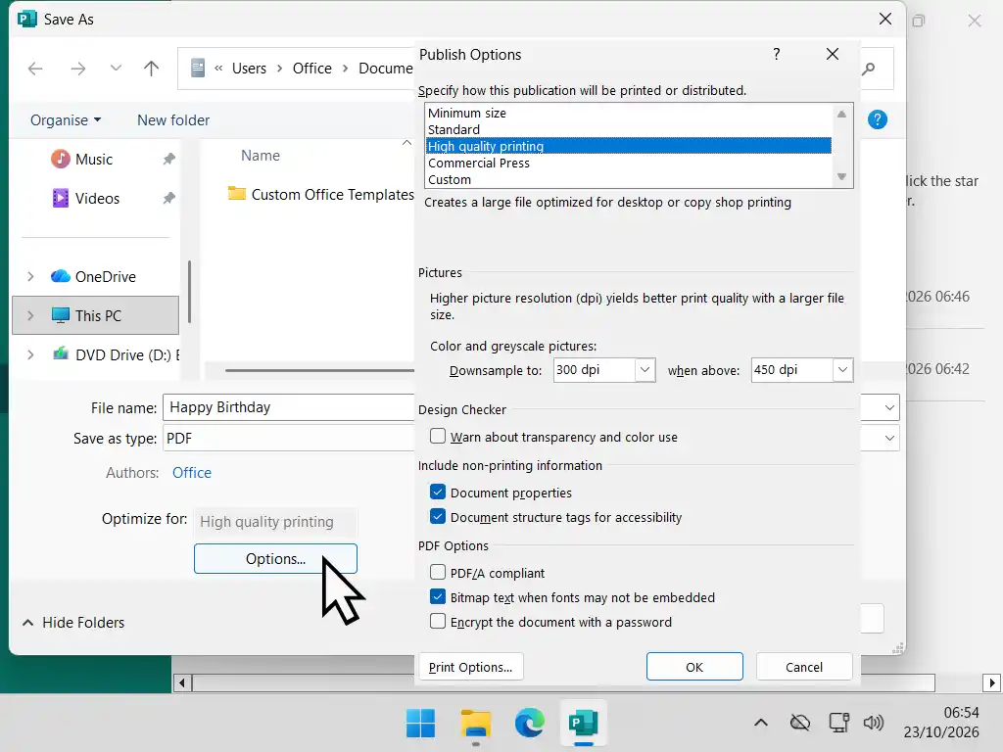1003x752 pixels.
Task: Open Microsoft Edge from the taskbar
Action: 530,724
